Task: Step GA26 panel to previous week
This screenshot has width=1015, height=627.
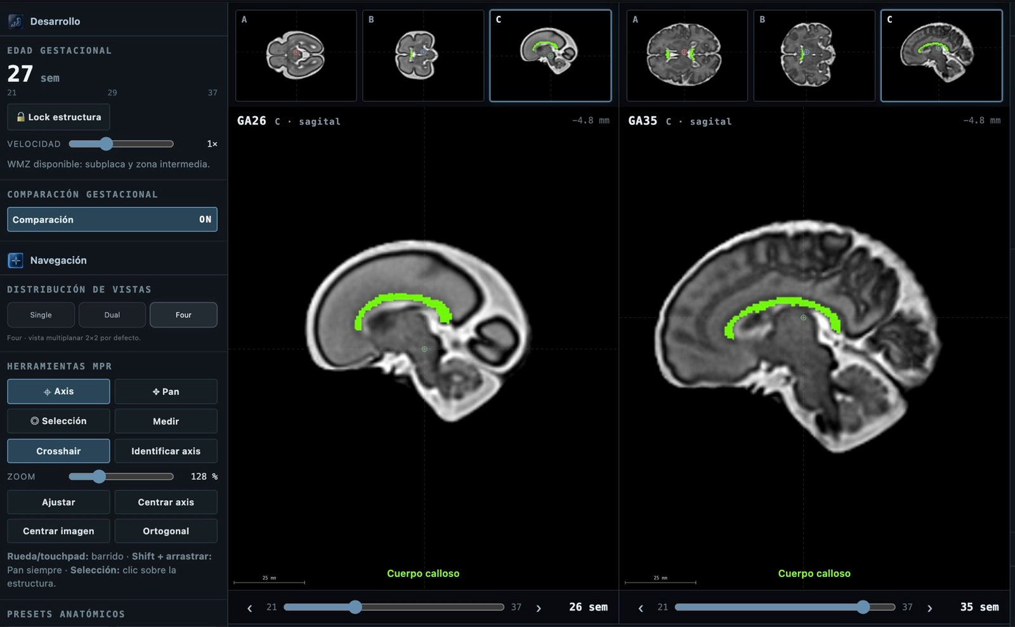Action: coord(250,608)
